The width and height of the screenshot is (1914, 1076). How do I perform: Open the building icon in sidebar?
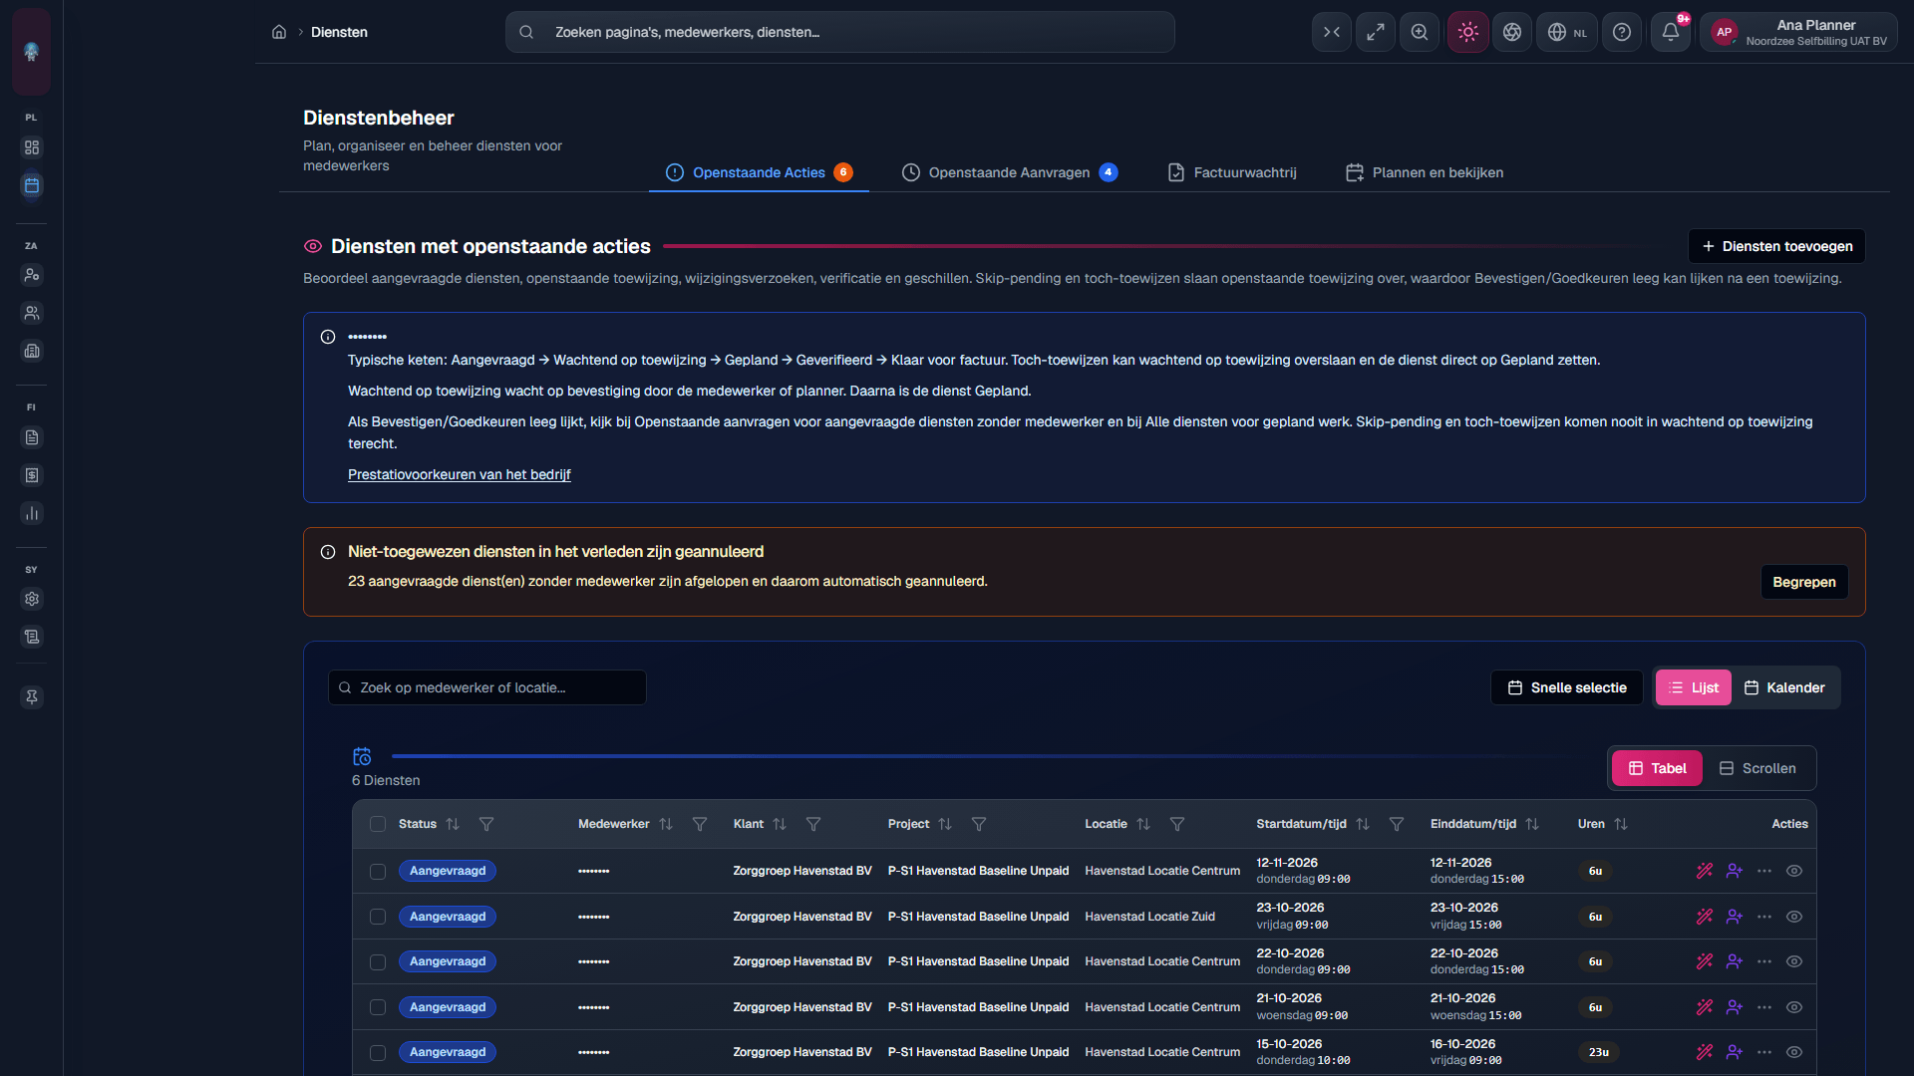(x=32, y=351)
